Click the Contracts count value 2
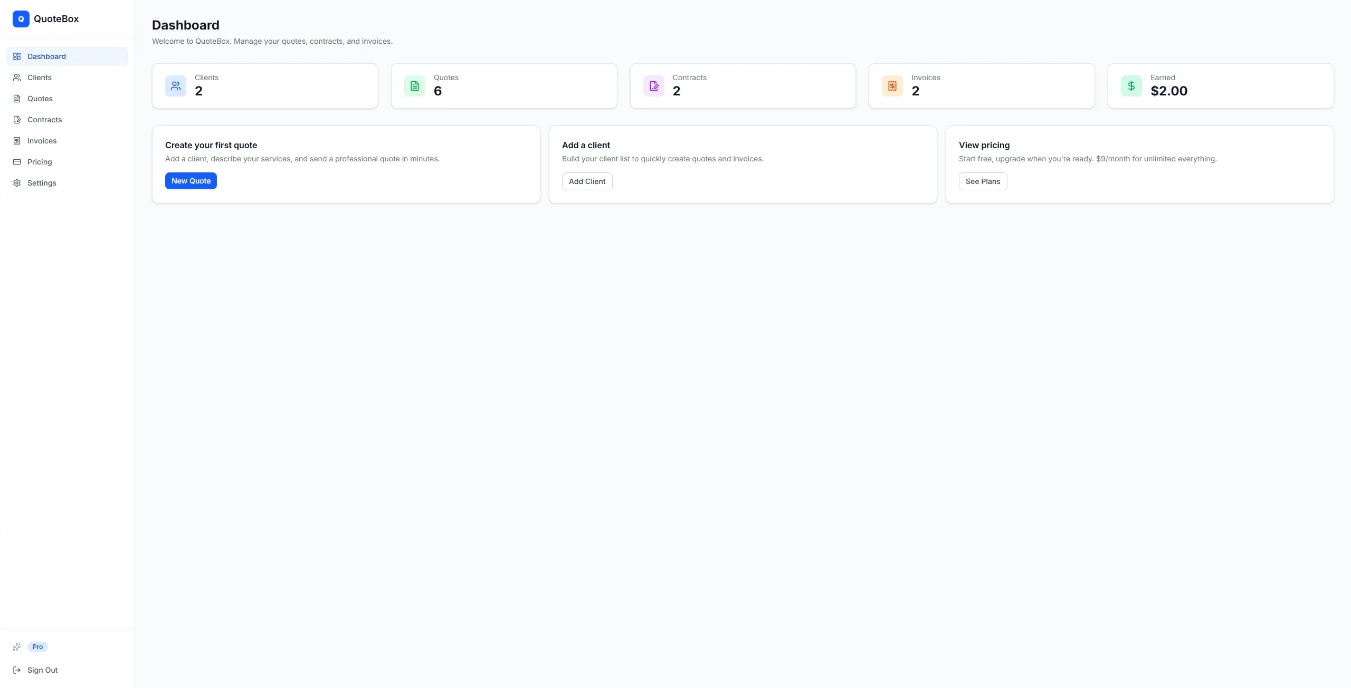Screen dimensions: 1351x688 (x=677, y=91)
